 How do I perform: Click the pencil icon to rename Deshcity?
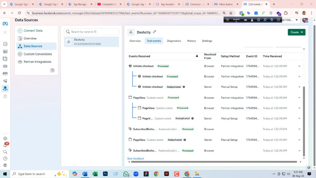155,32
